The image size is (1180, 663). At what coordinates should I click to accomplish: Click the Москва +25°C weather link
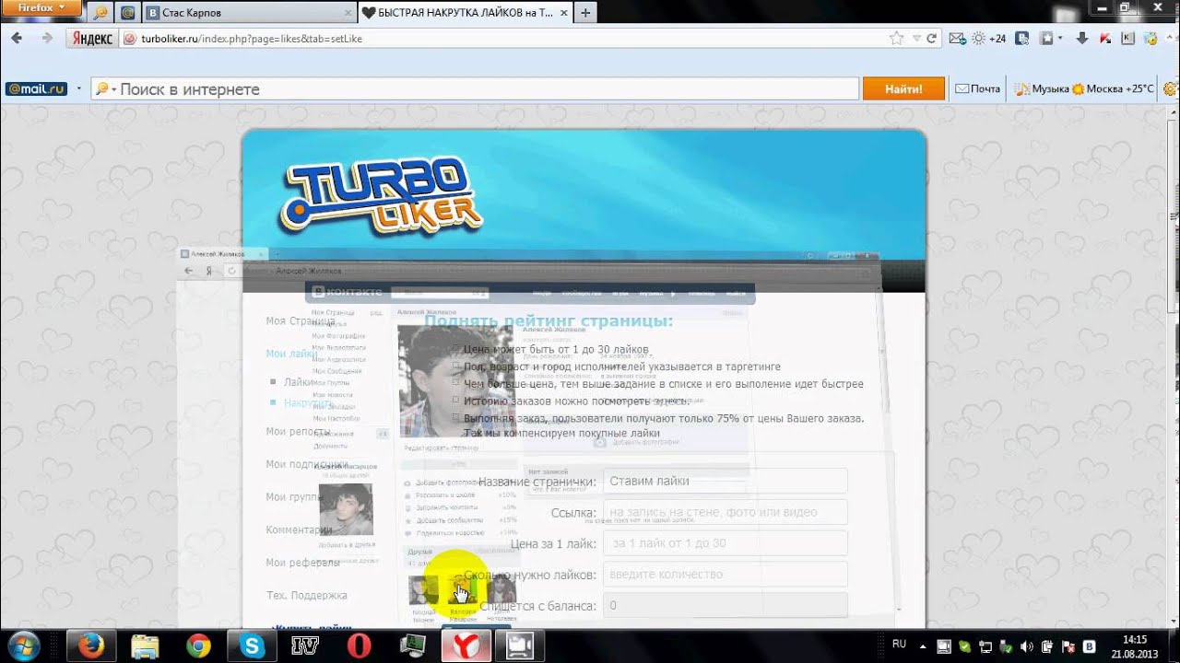1113,89
